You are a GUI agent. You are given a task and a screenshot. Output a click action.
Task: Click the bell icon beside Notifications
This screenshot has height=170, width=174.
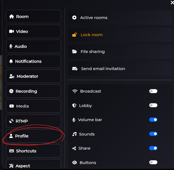click(x=11, y=61)
